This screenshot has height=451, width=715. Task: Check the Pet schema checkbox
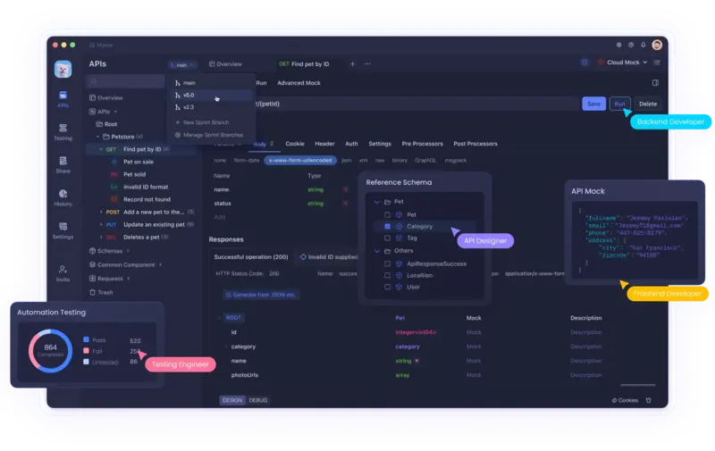(x=387, y=214)
